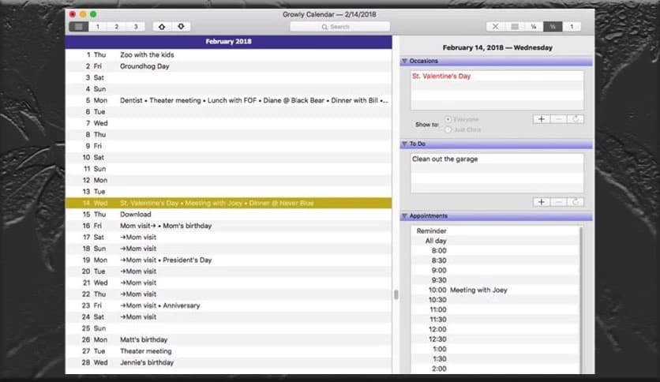The image size is (660, 382).
Task: Switch to the 3 months view tab
Action: (x=135, y=27)
